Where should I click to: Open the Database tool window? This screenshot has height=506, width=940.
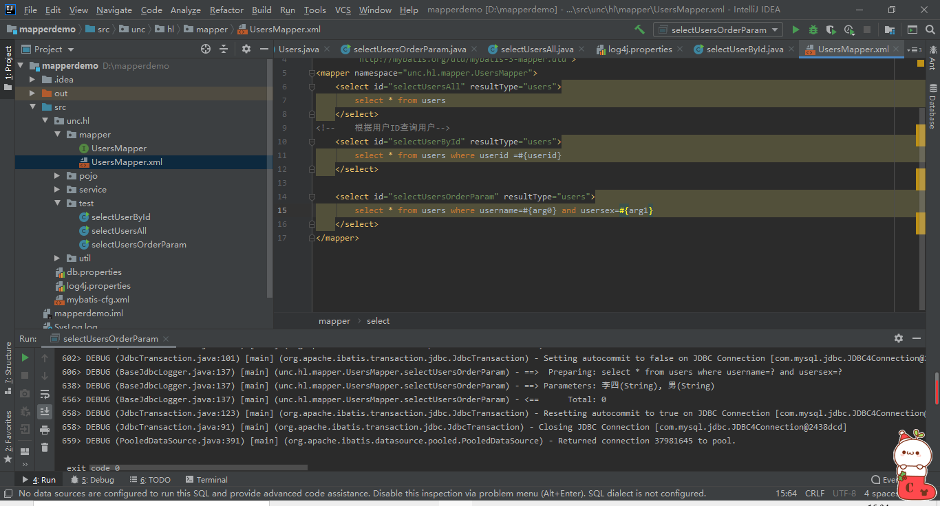(x=932, y=106)
